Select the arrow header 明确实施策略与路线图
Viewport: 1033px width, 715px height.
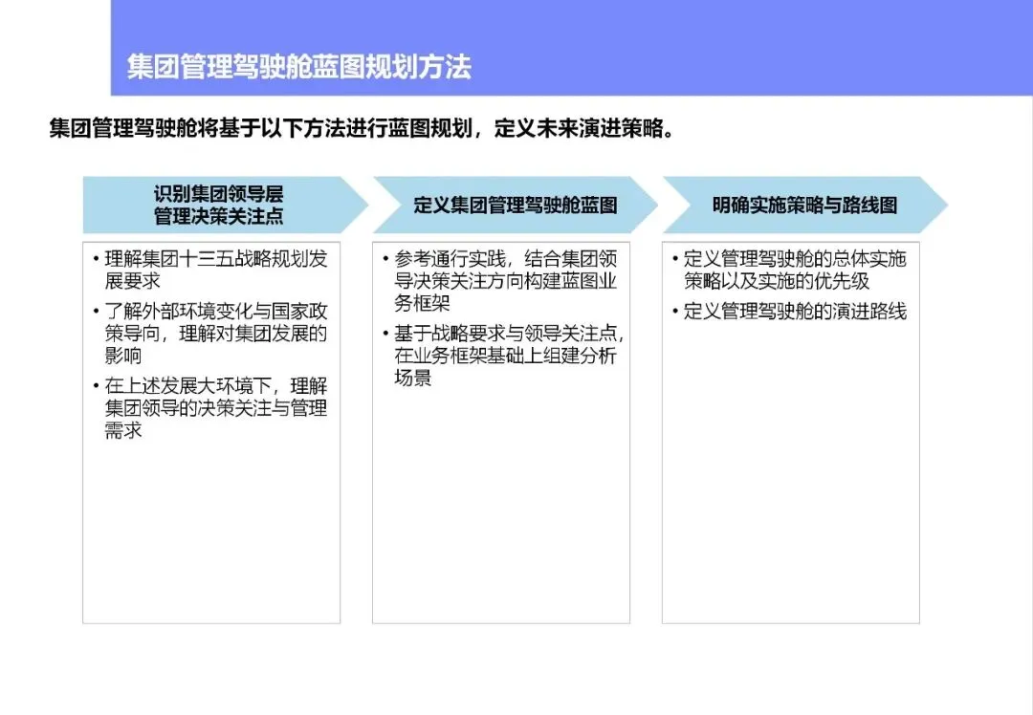pyautogui.click(x=804, y=205)
